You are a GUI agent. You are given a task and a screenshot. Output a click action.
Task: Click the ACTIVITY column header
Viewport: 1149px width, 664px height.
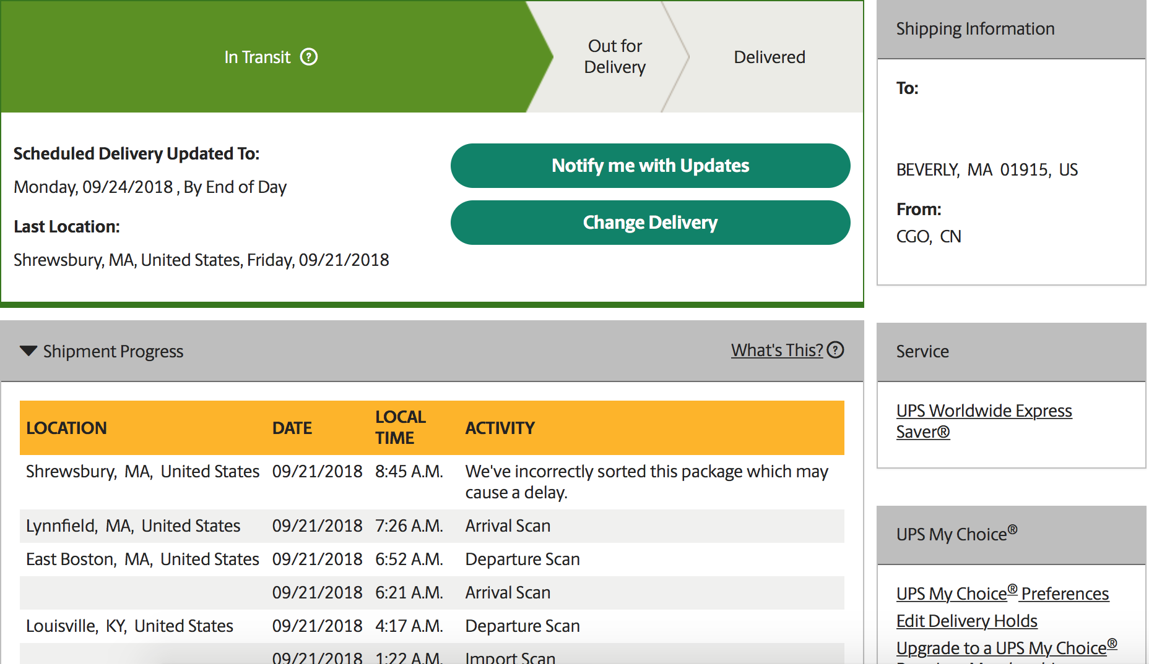pyautogui.click(x=500, y=428)
